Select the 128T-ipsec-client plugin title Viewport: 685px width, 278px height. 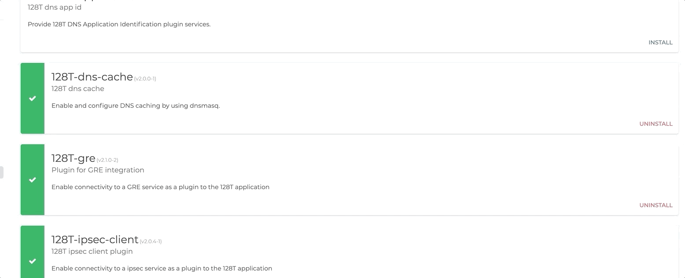point(95,240)
